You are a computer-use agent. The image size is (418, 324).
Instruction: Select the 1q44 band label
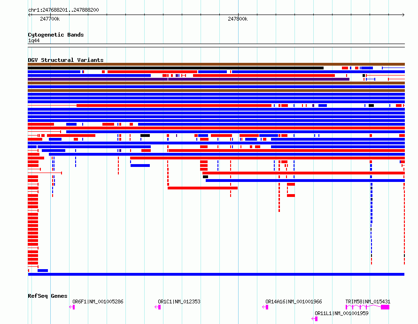34,40
